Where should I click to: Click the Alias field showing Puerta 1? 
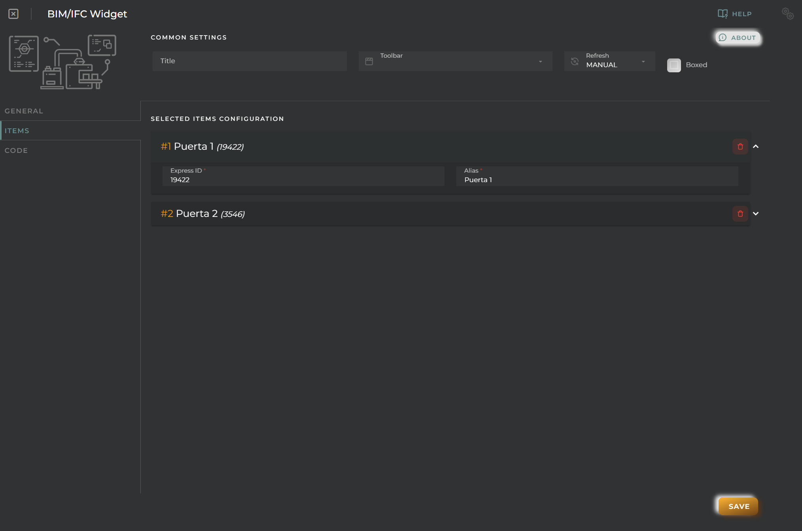click(597, 179)
